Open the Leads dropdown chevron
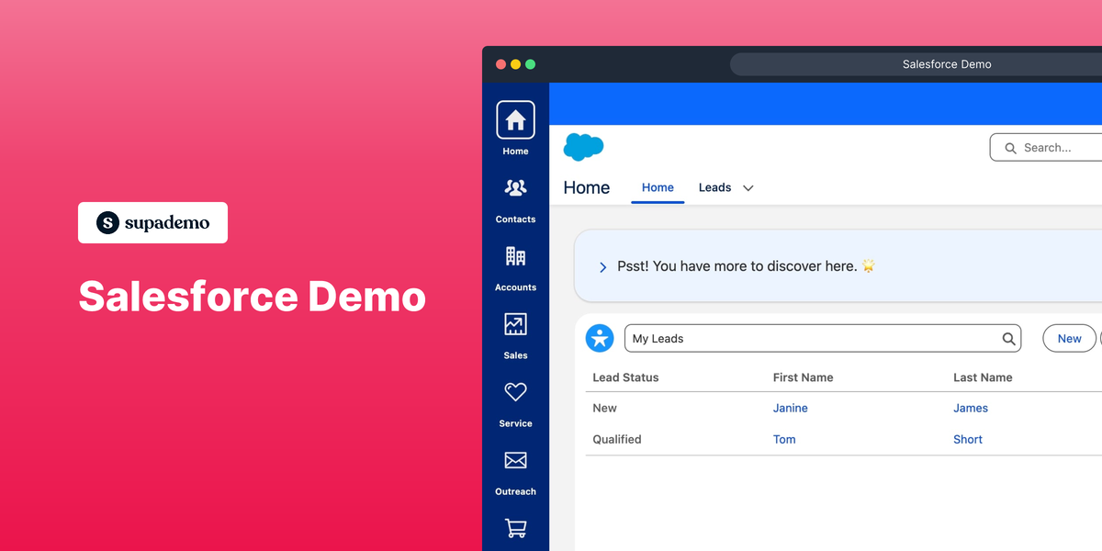 point(748,187)
